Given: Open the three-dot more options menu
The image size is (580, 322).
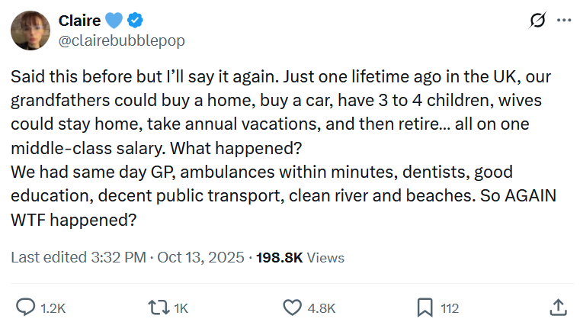Looking at the screenshot, I should (564, 21).
